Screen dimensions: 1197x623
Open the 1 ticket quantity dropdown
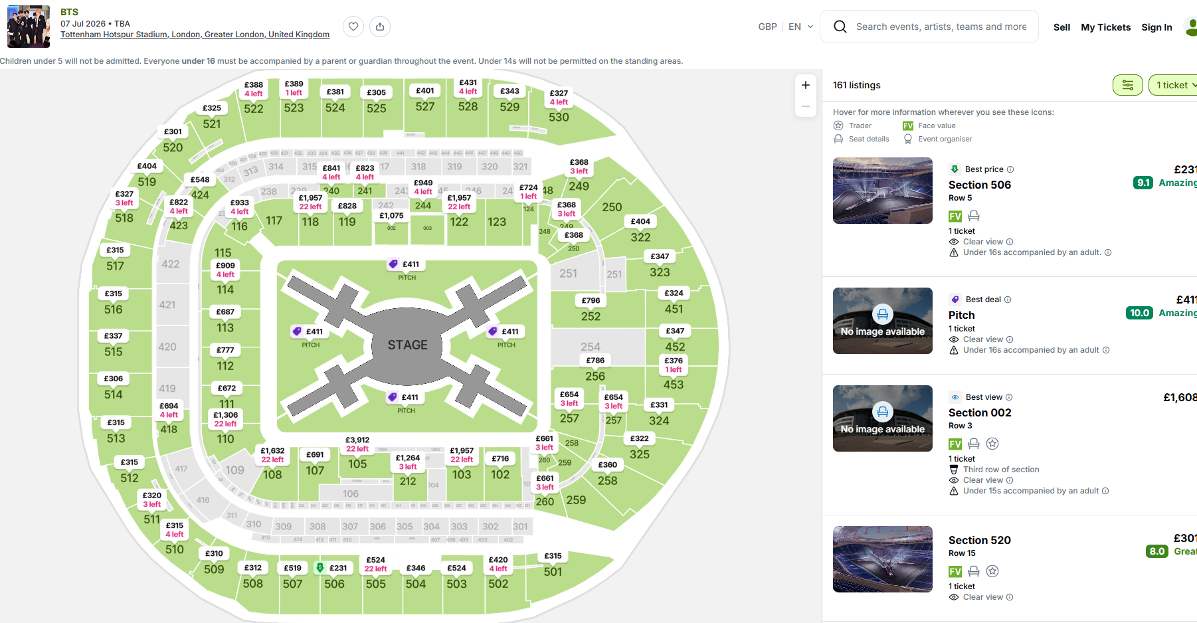[x=1174, y=85]
